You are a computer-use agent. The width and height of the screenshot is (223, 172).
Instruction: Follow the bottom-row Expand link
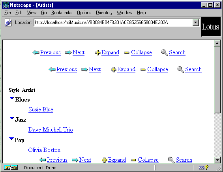pyautogui.click(x=117, y=160)
